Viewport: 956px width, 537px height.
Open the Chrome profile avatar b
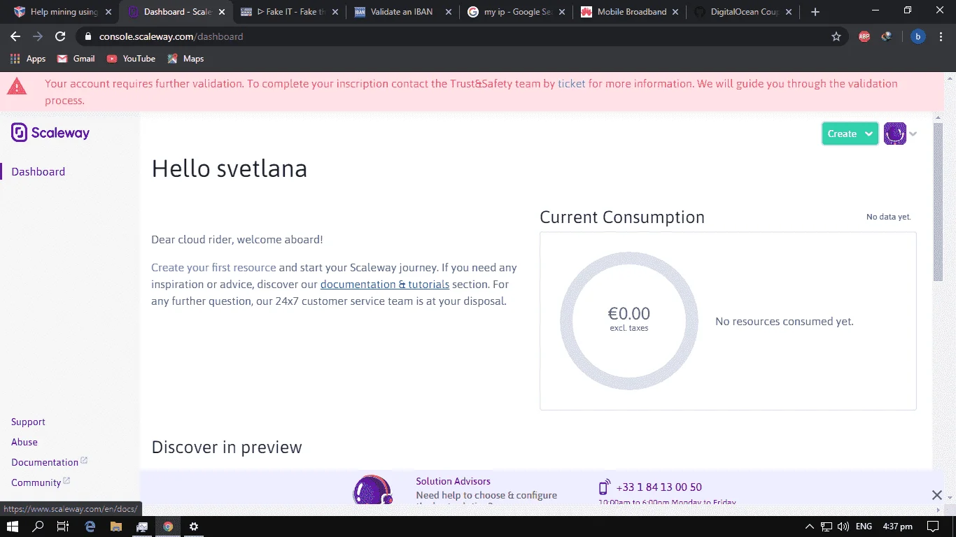(x=918, y=36)
